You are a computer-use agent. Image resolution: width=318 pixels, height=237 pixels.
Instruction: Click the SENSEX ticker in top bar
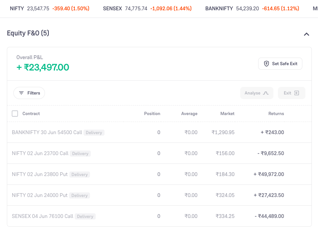147,8
